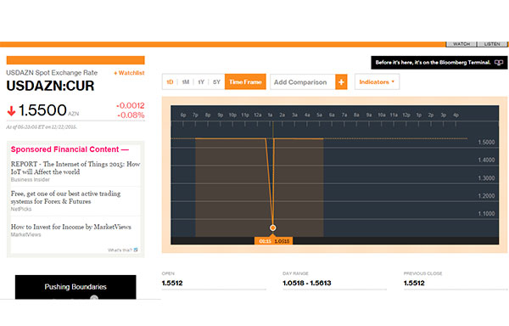Viewport: 509px width, 326px height.
Task: Expand the Indicators dropdown
Action: (377, 81)
